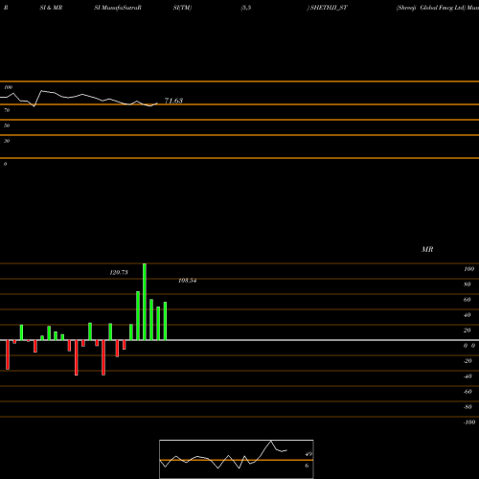The width and height of the screenshot is (479, 479).
Task: Click the RSI value label 71.63
Action: click(x=173, y=101)
